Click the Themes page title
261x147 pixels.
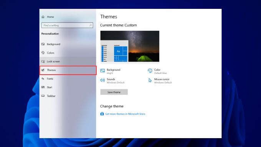[x=109, y=17]
